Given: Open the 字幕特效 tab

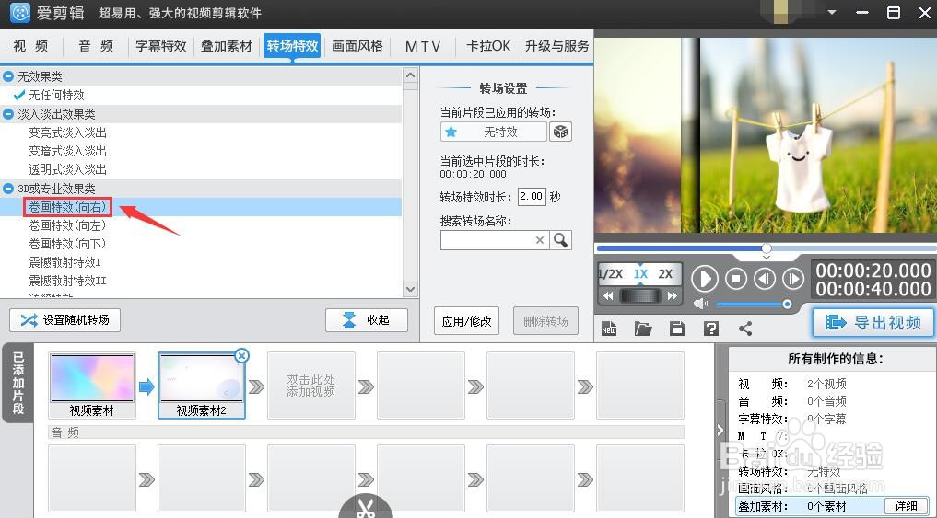Looking at the screenshot, I should [x=161, y=46].
